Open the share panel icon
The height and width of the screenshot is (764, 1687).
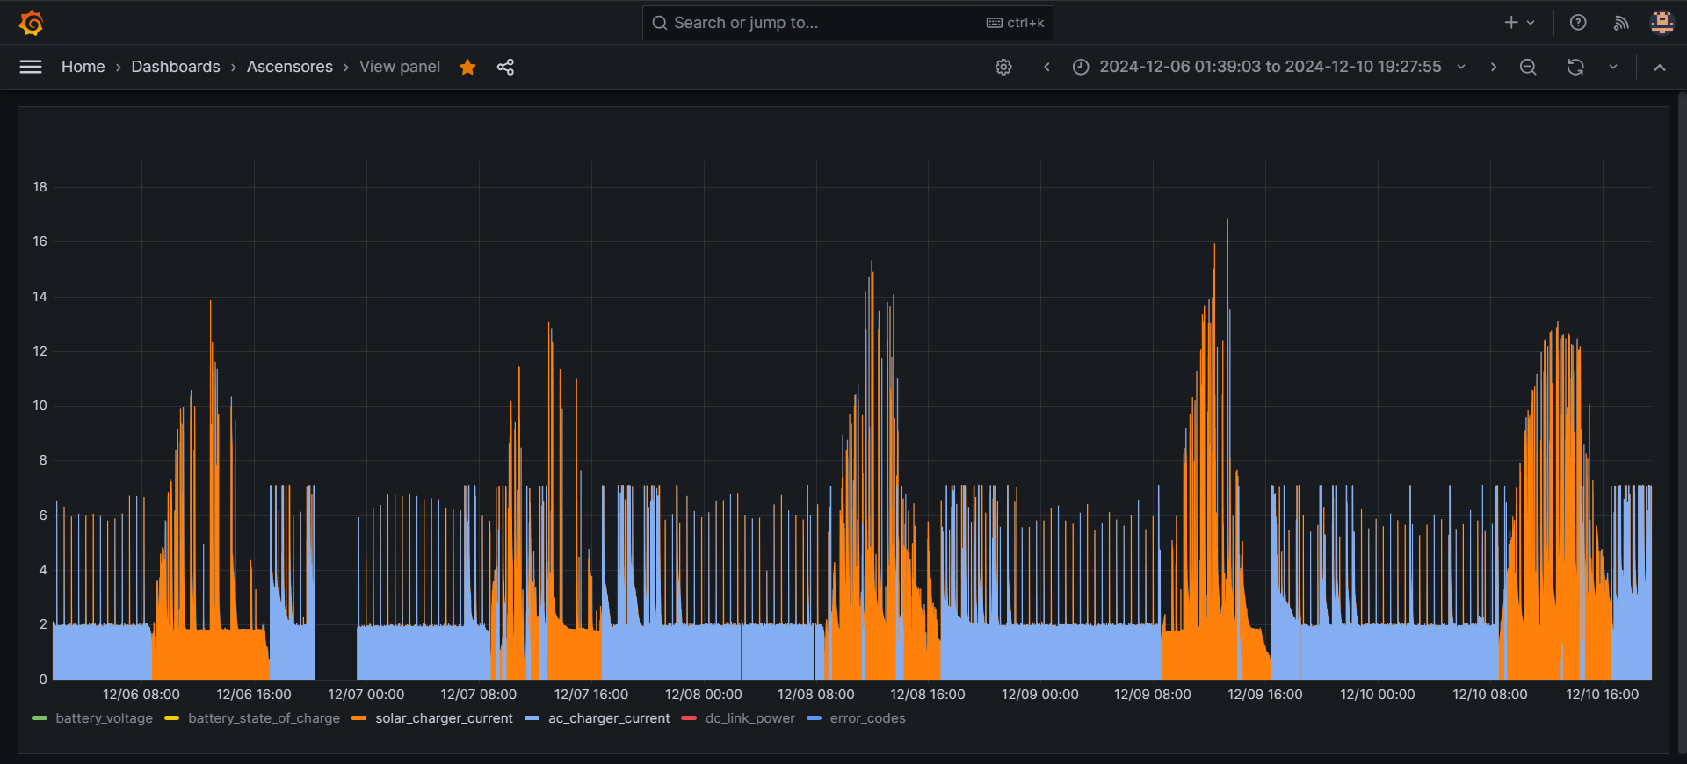(505, 67)
